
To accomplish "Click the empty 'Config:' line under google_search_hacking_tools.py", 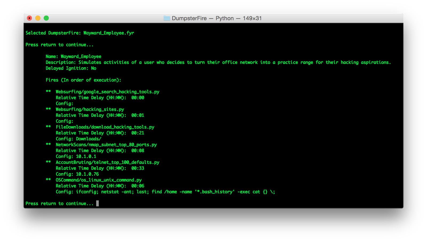I will (x=65, y=104).
